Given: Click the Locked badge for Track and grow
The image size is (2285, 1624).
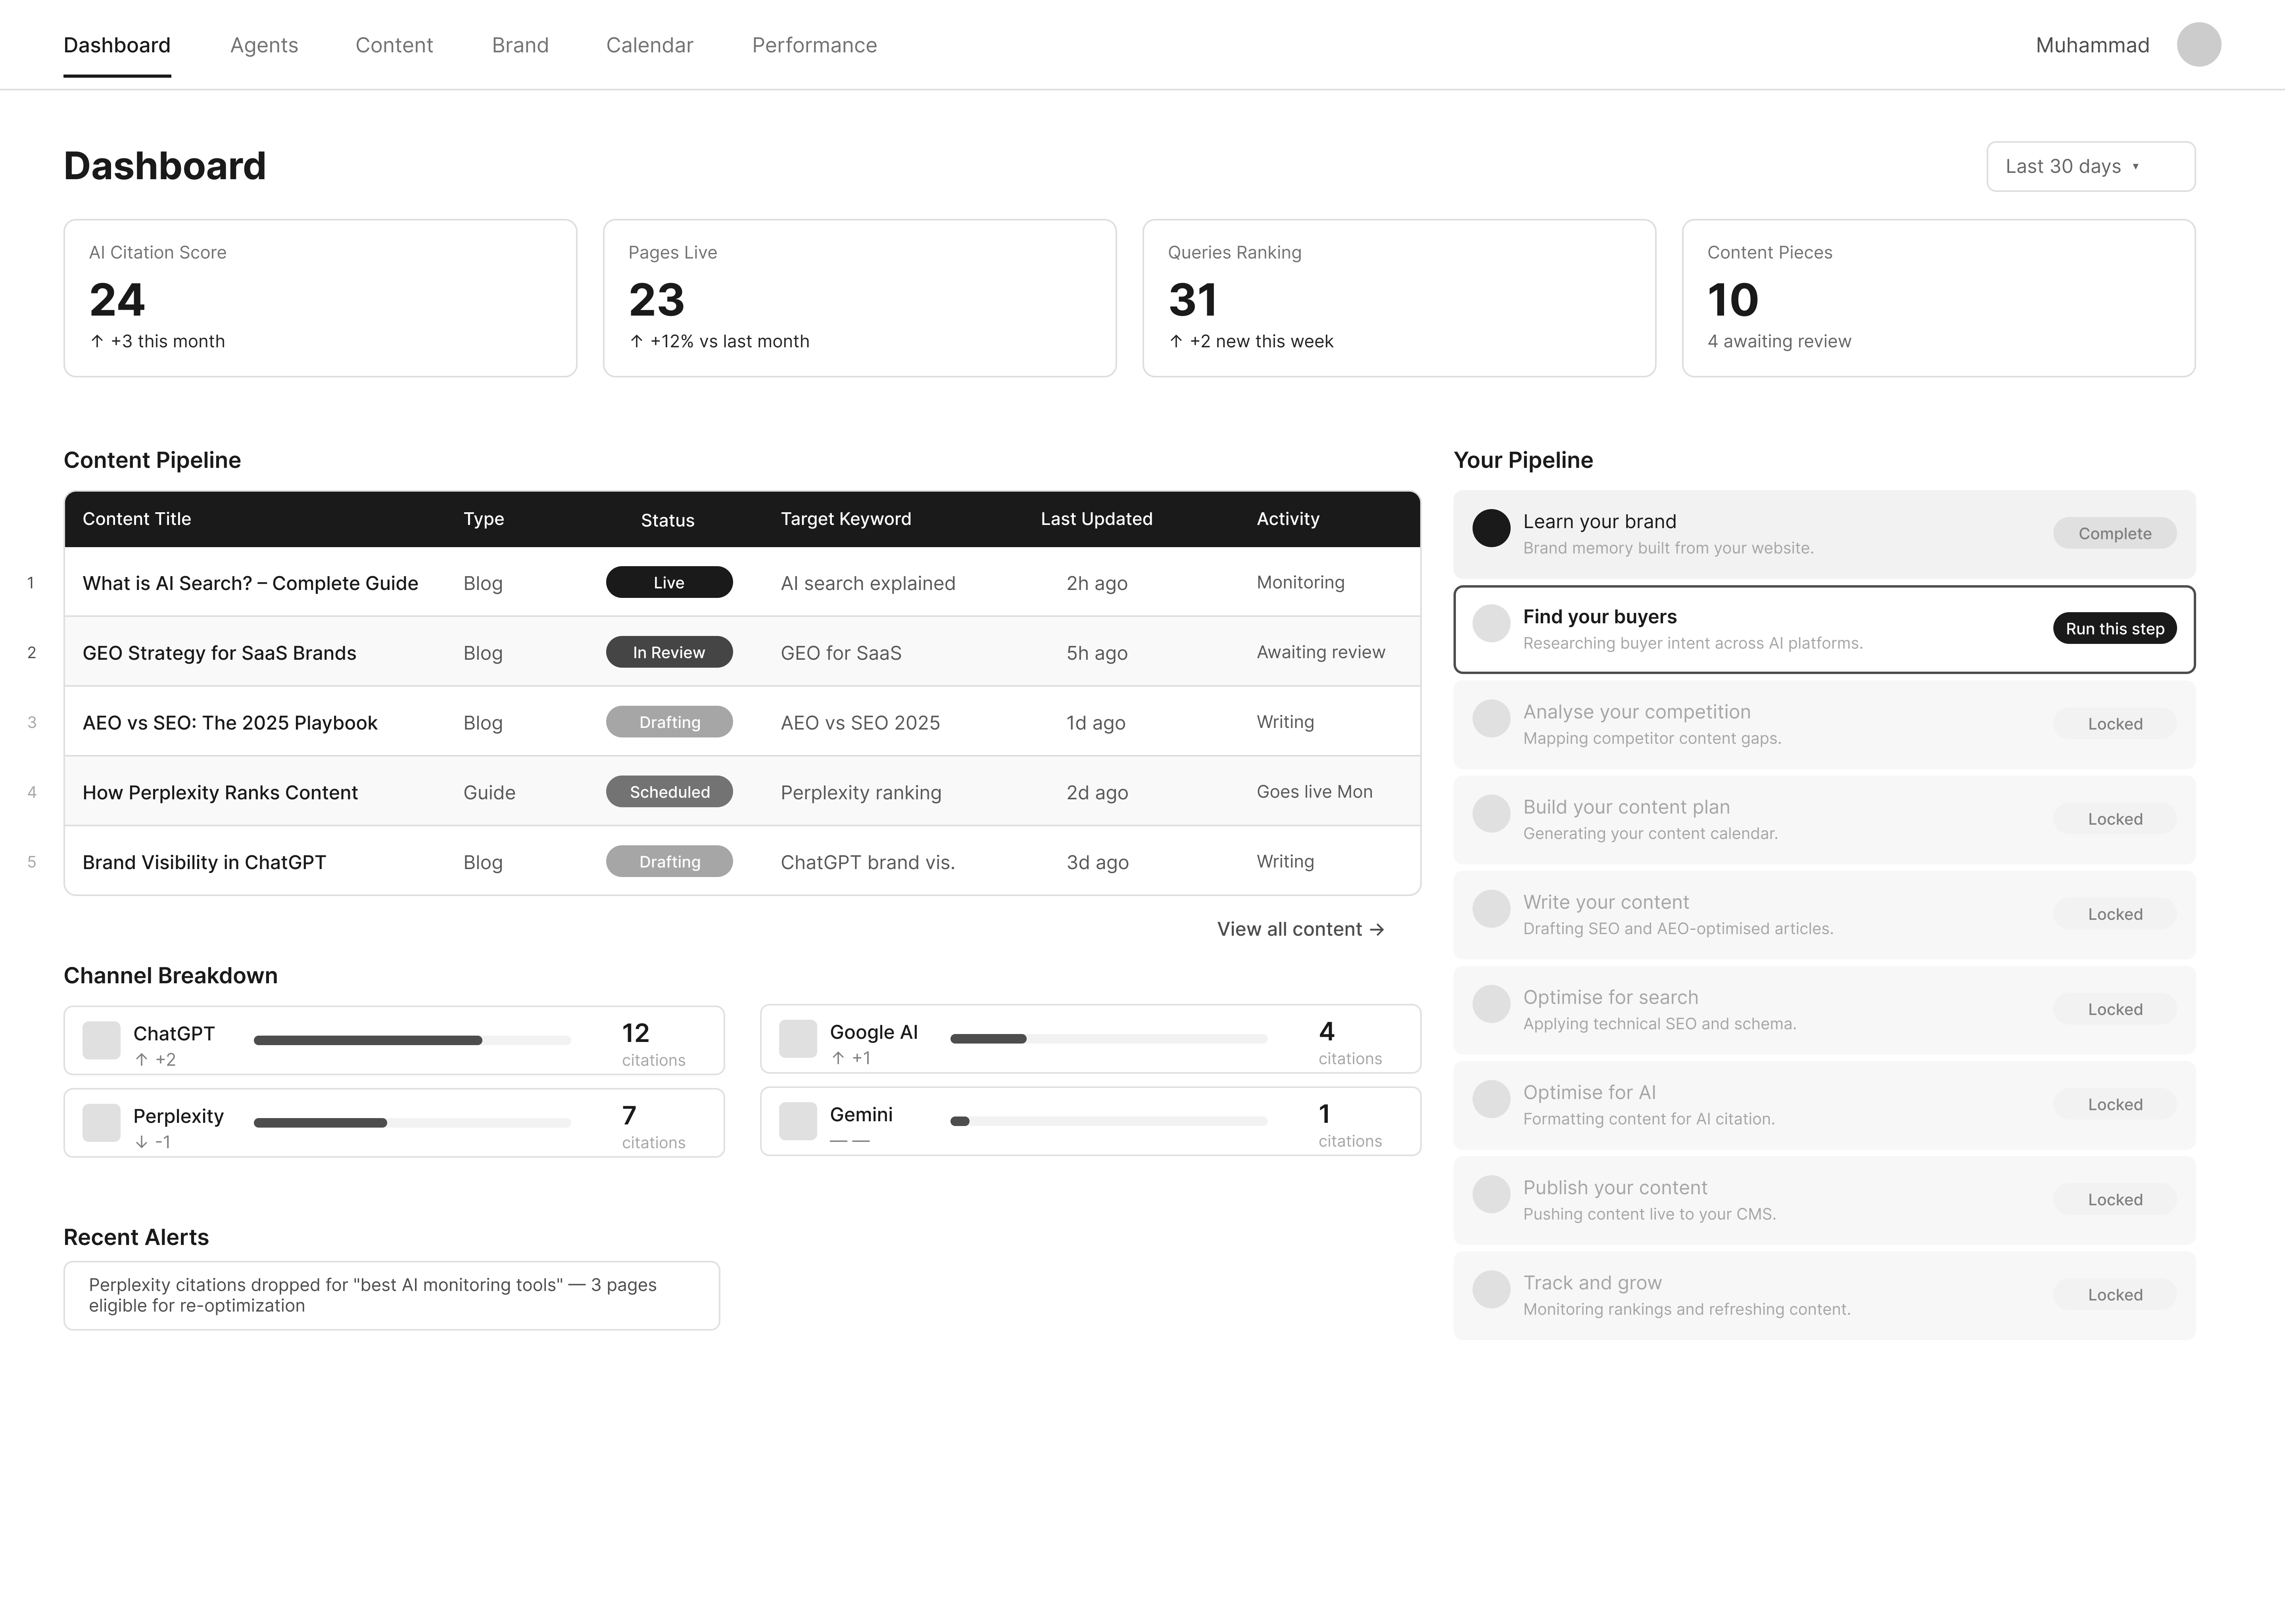Looking at the screenshot, I should coord(2114,1294).
